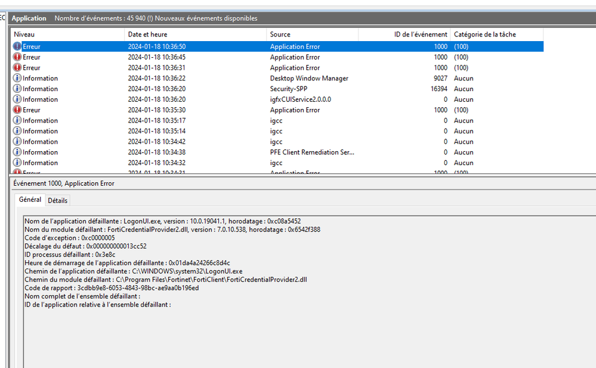
Task: Click the error icon of the 10:36:50 event
Action: (x=17, y=46)
